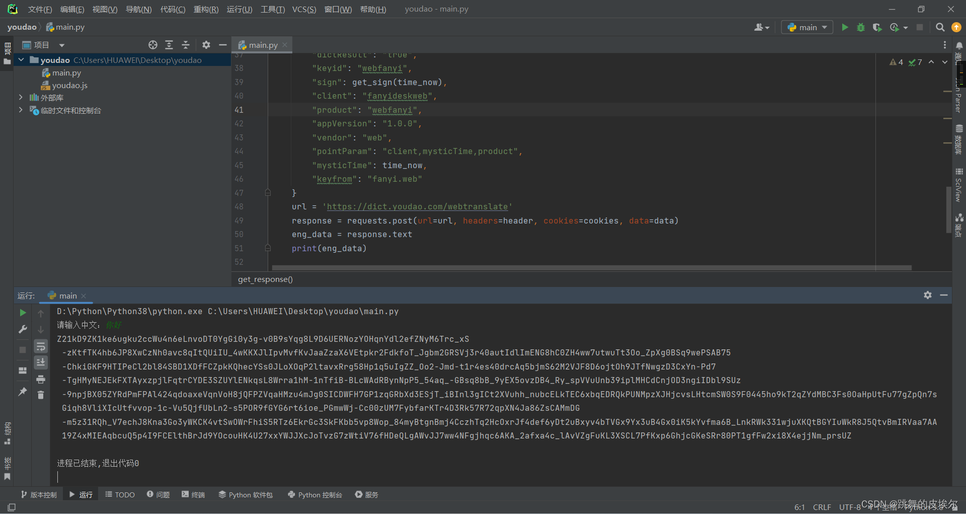Click the grey stop square in top toolbar
The height and width of the screenshot is (514, 966).
click(x=920, y=27)
